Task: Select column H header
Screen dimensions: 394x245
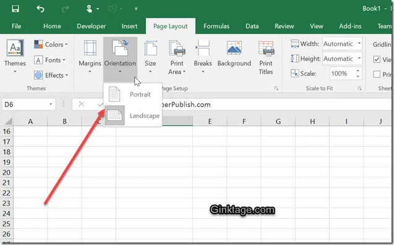Action: (312, 122)
